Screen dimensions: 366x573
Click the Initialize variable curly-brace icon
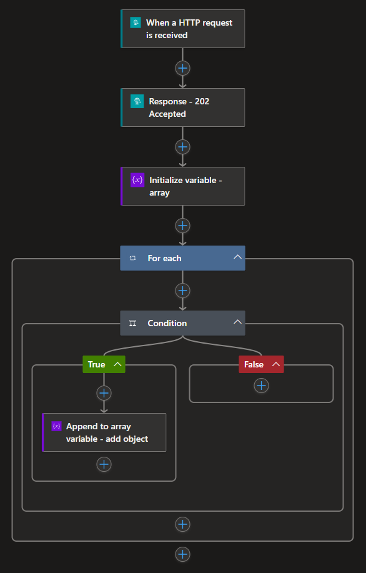point(137,180)
